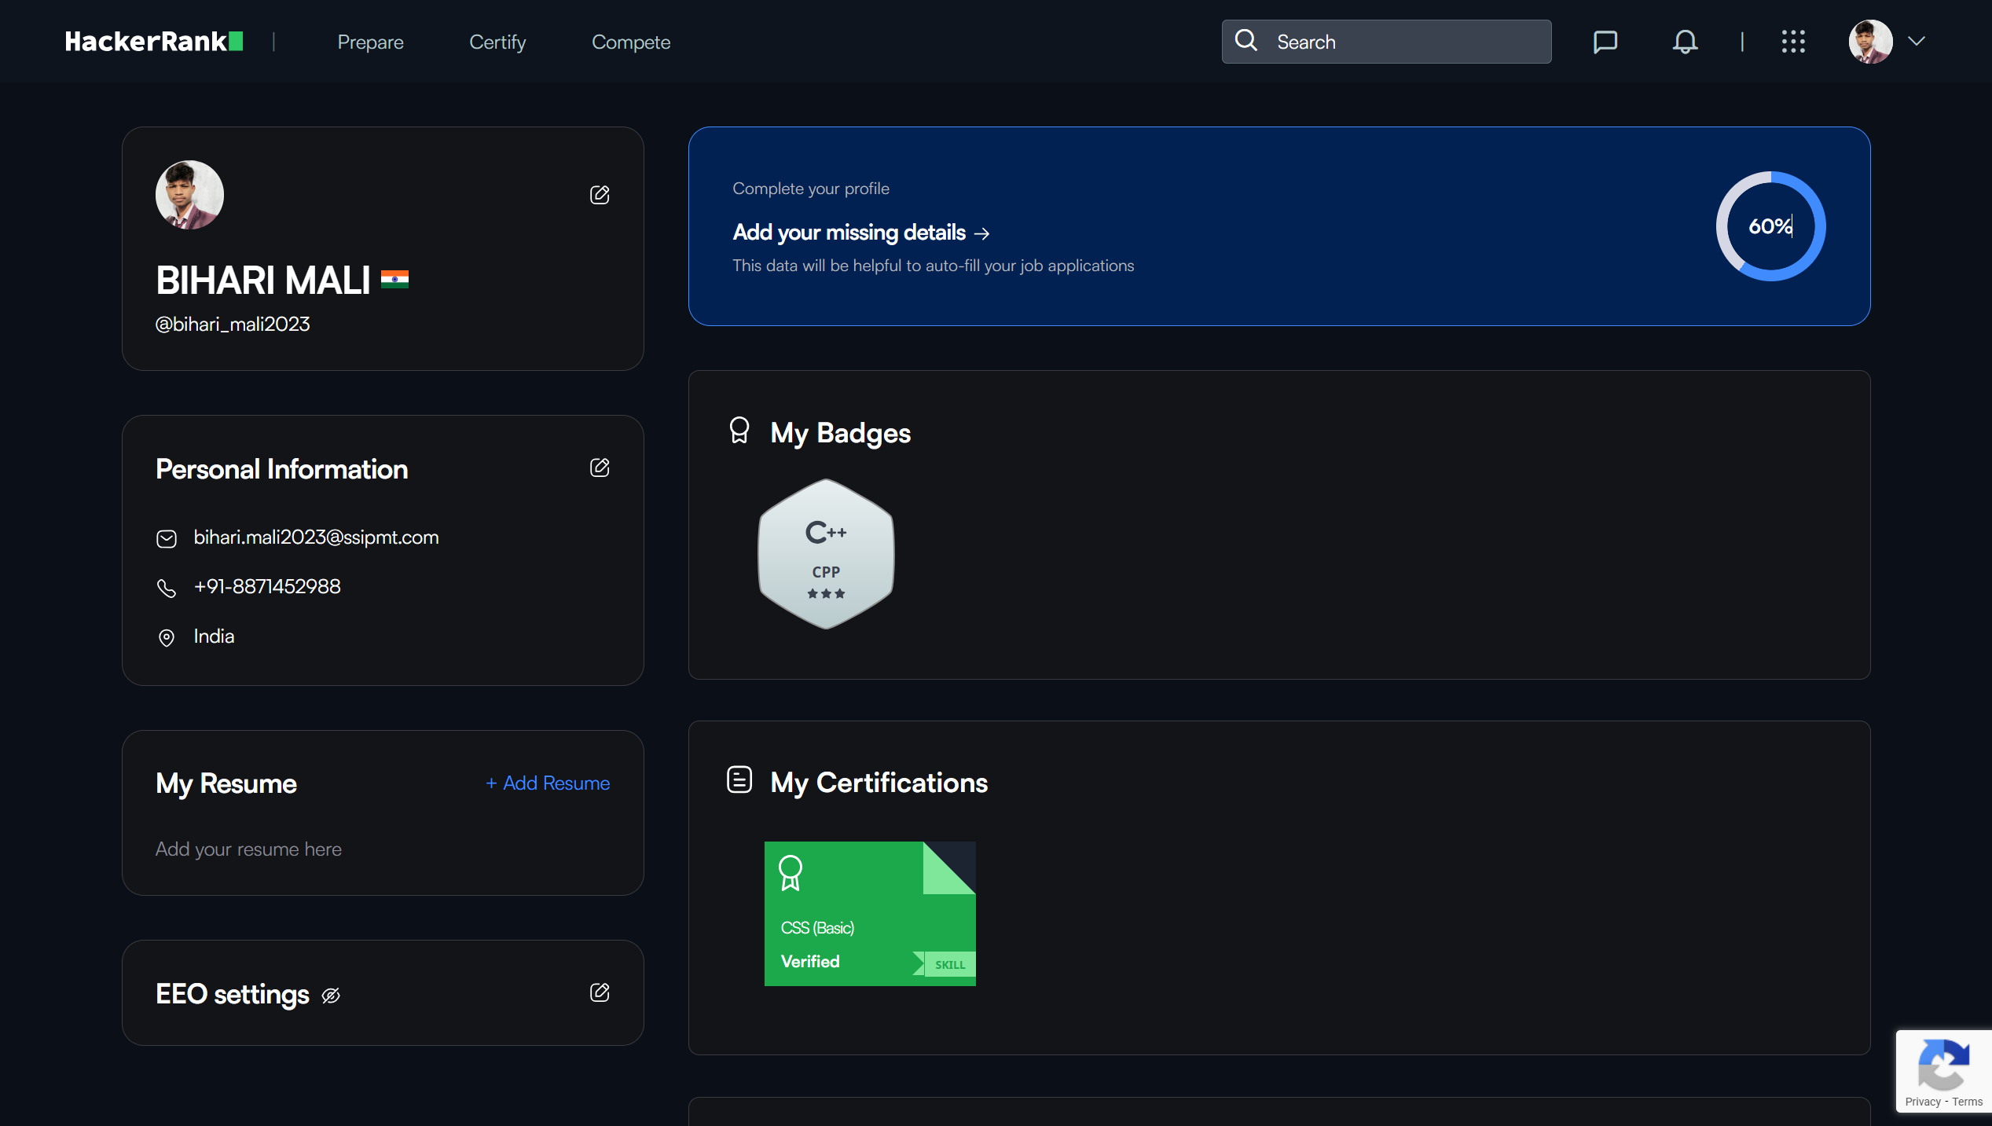Click the Complete your profile text

(811, 189)
